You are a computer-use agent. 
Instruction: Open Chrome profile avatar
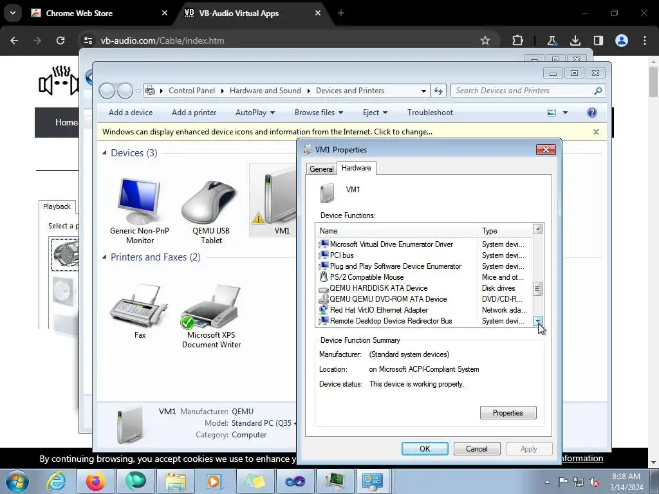pyautogui.click(x=622, y=41)
